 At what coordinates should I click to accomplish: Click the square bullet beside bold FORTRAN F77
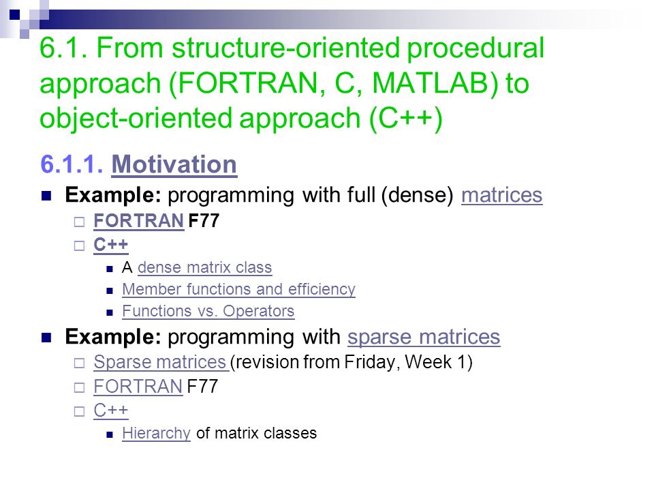(79, 222)
